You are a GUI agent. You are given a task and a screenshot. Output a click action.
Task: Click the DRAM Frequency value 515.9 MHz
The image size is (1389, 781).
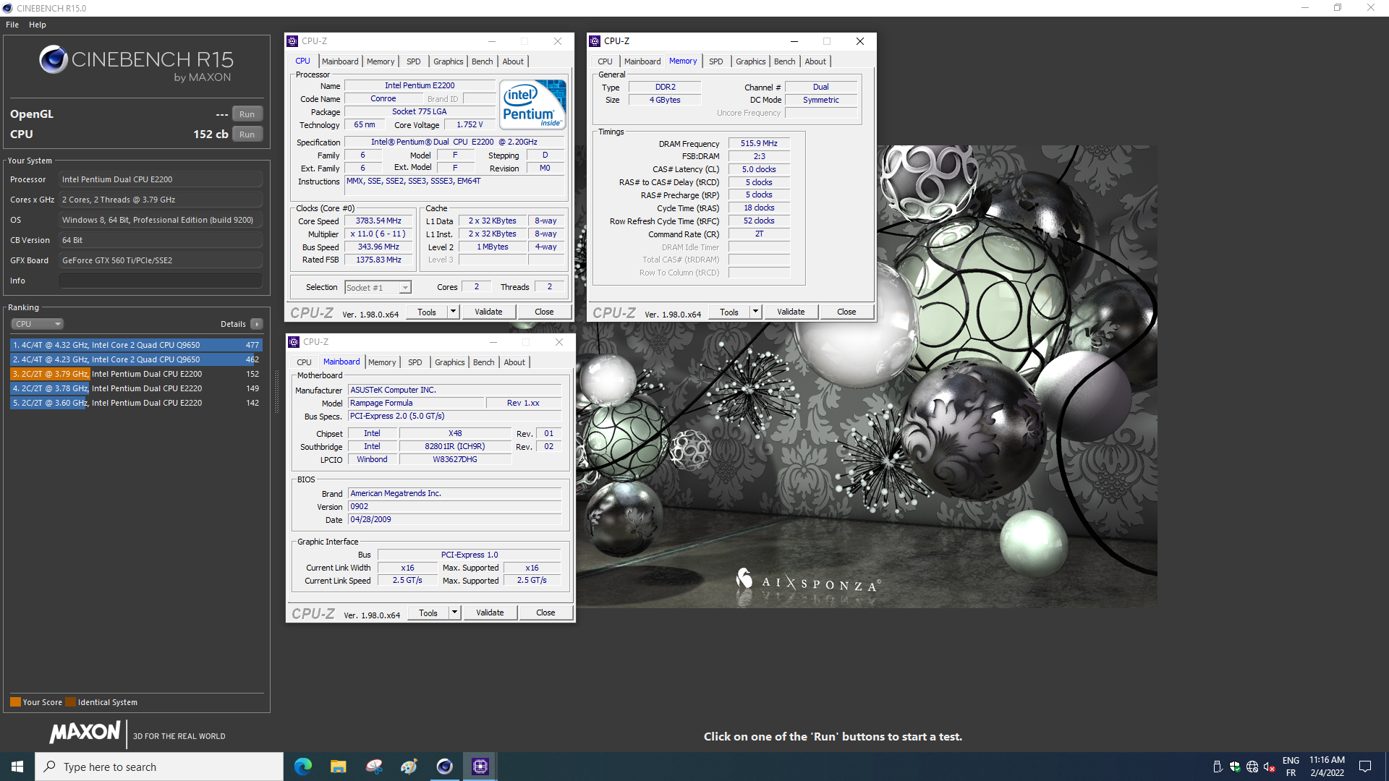point(759,143)
